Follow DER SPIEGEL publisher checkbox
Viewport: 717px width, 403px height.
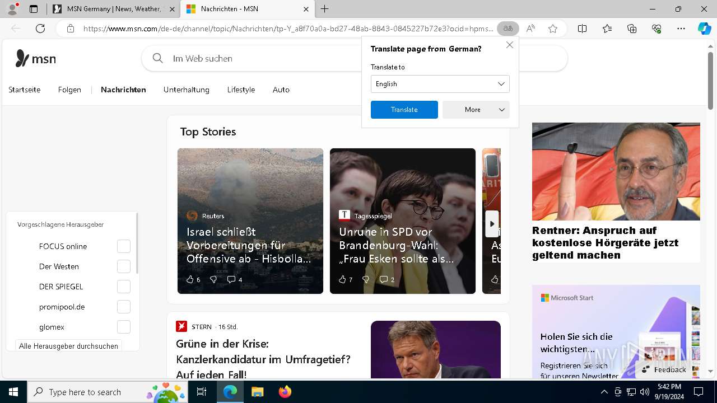pyautogui.click(x=124, y=287)
